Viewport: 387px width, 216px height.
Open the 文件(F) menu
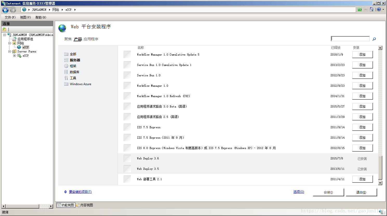click(10, 17)
